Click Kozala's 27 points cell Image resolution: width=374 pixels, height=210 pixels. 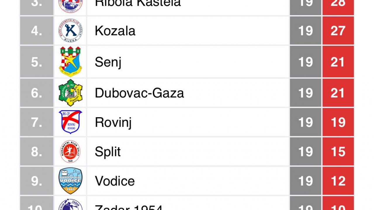click(x=338, y=31)
